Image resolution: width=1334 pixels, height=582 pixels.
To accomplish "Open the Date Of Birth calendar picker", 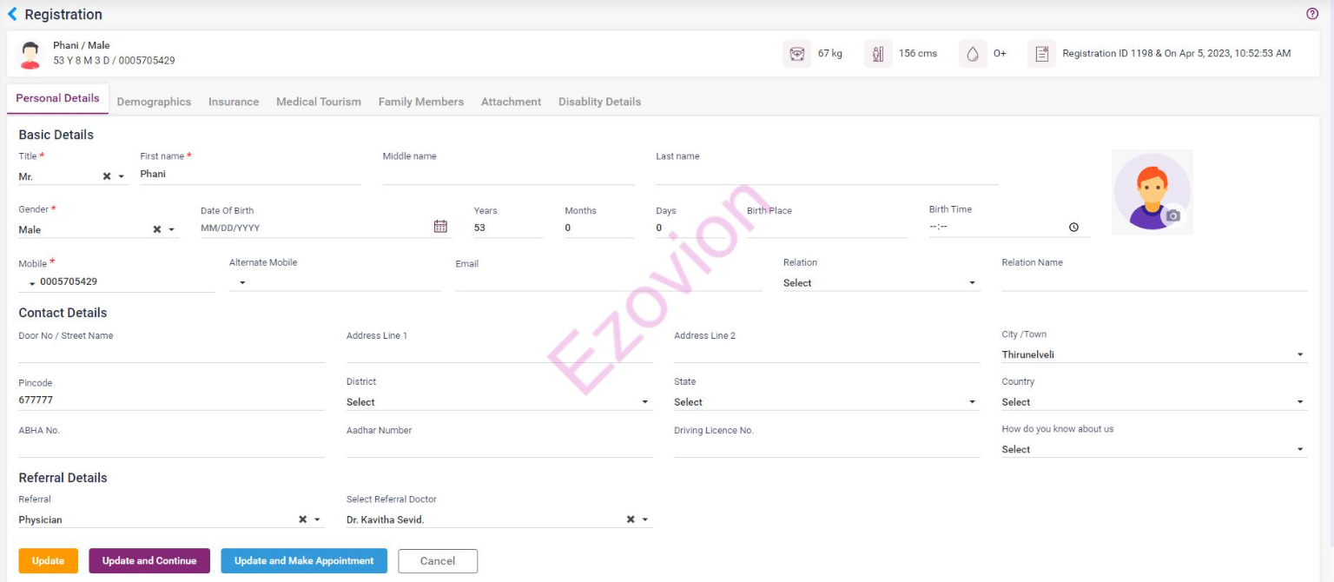I will click(440, 227).
